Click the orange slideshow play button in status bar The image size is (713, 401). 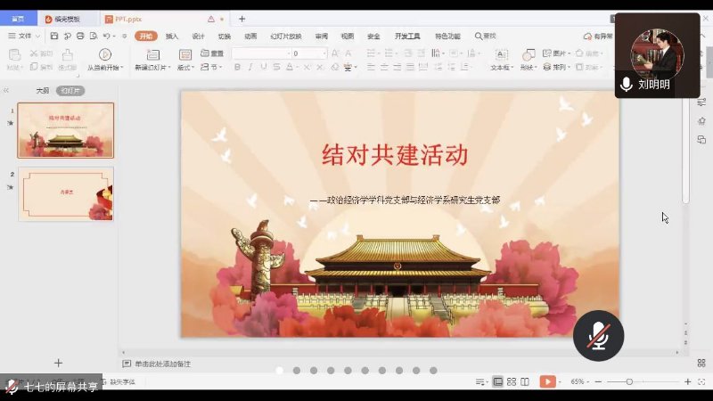point(547,381)
